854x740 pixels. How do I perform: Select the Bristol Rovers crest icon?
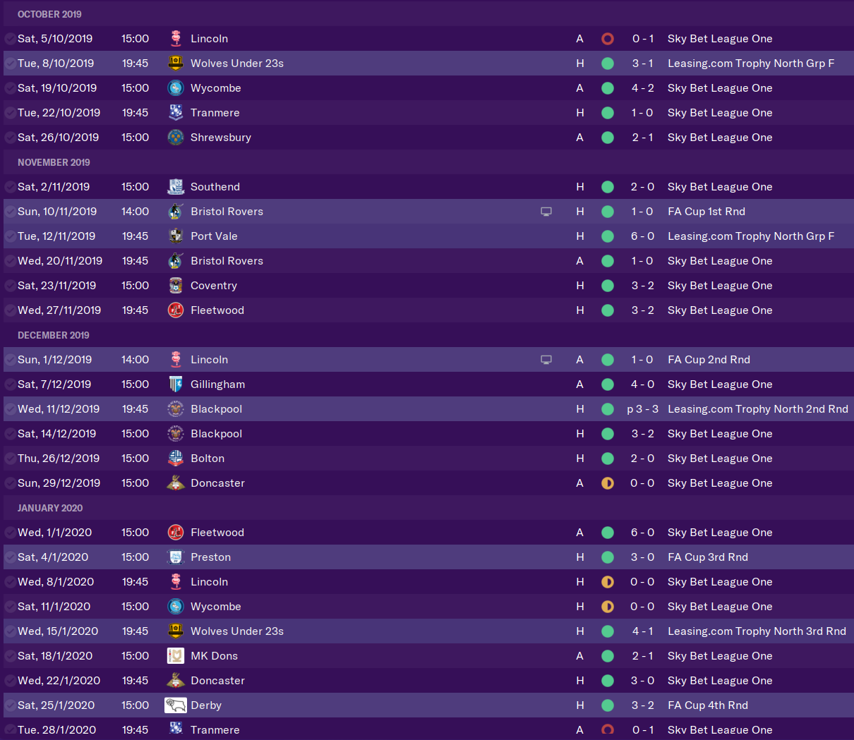click(175, 211)
